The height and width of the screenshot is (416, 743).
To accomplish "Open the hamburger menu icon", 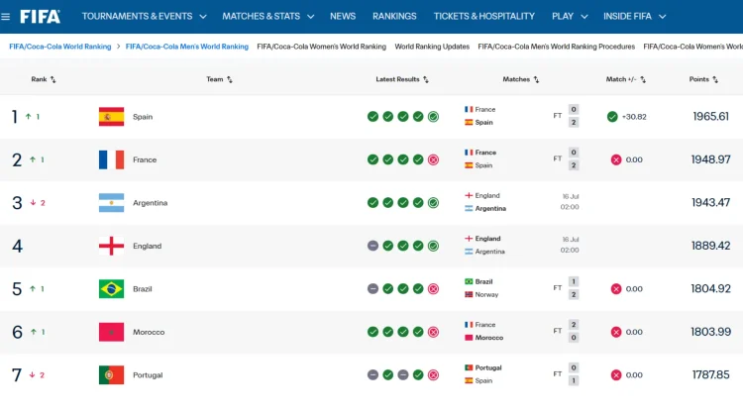I will click(x=6, y=17).
